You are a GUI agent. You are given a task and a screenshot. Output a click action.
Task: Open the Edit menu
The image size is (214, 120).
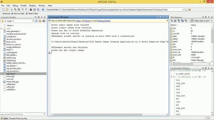tap(8, 6)
